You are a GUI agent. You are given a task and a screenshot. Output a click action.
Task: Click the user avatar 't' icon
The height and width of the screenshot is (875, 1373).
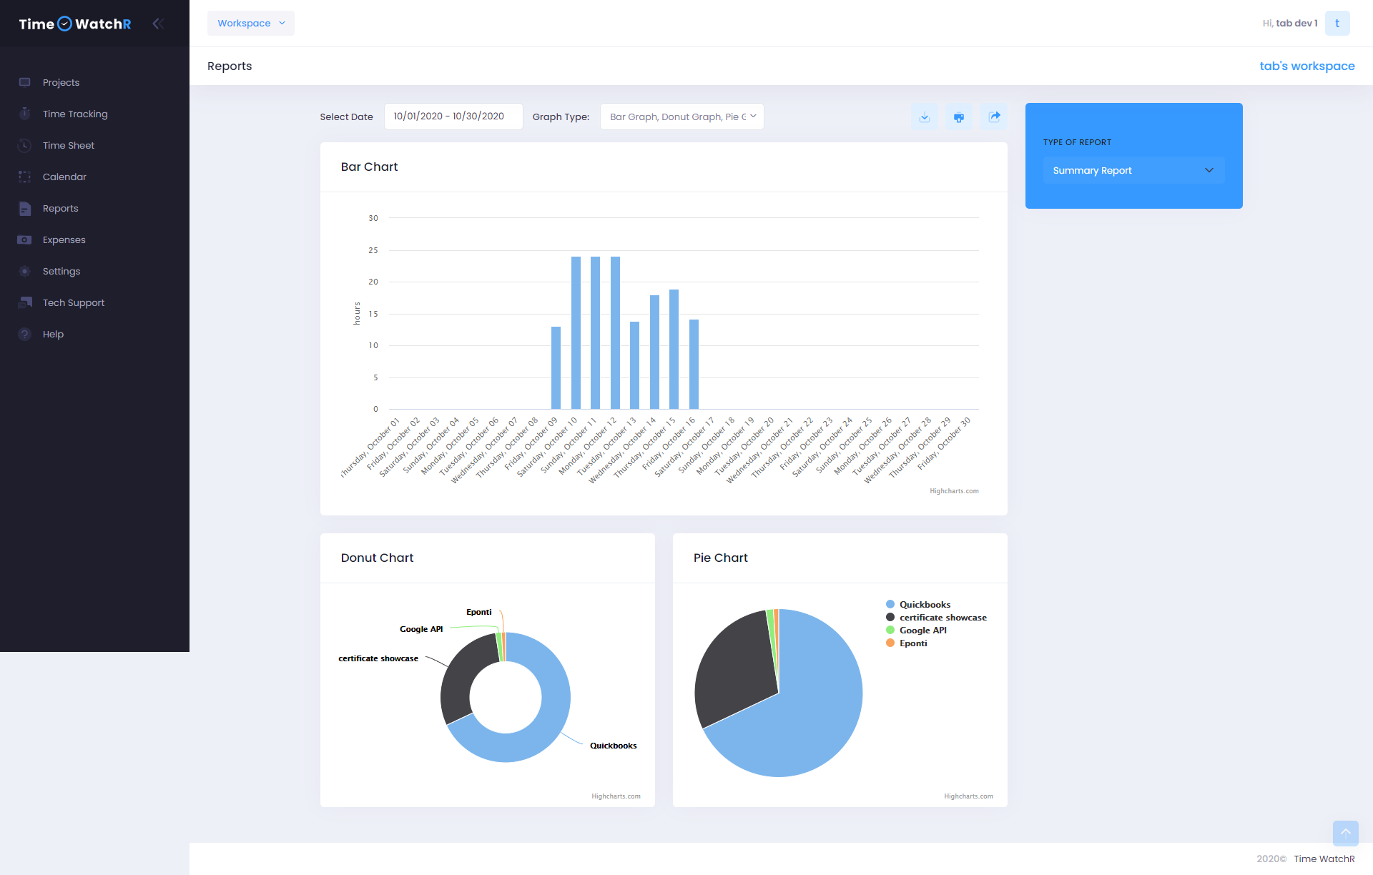1337,23
